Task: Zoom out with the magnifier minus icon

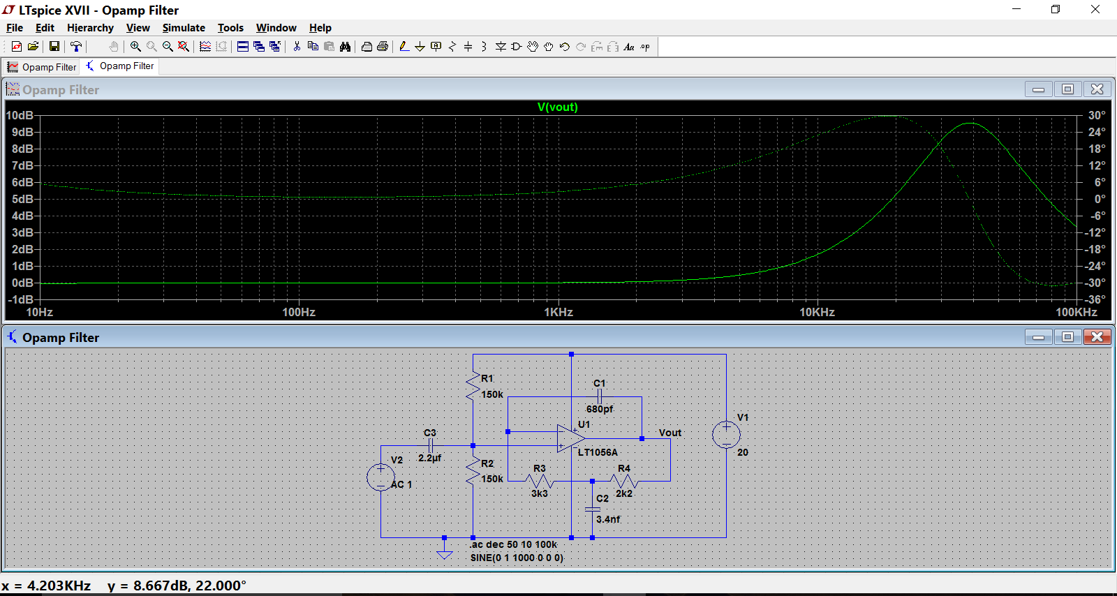Action: [168, 47]
